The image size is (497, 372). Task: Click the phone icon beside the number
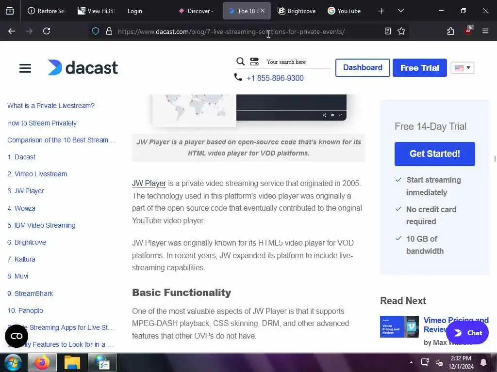(238, 77)
